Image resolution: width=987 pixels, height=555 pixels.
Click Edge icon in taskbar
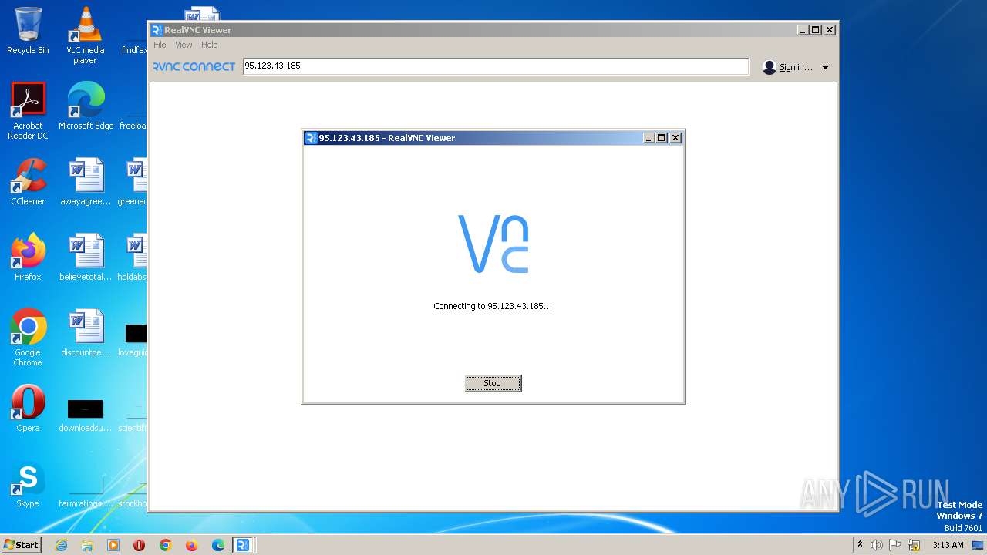click(218, 545)
